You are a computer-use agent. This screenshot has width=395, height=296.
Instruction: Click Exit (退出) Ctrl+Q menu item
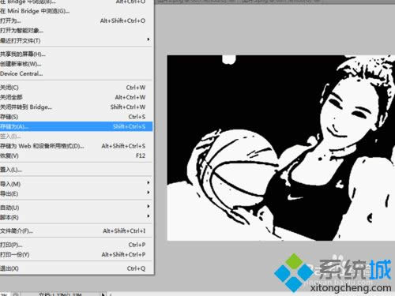coord(76,268)
